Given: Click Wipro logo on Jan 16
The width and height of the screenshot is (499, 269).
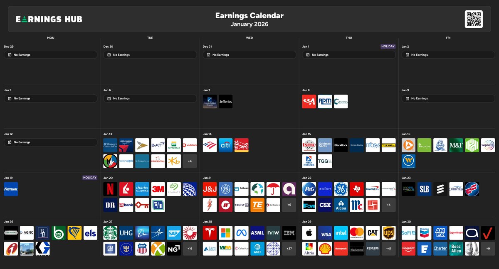Looking at the screenshot, I should pos(488,145).
